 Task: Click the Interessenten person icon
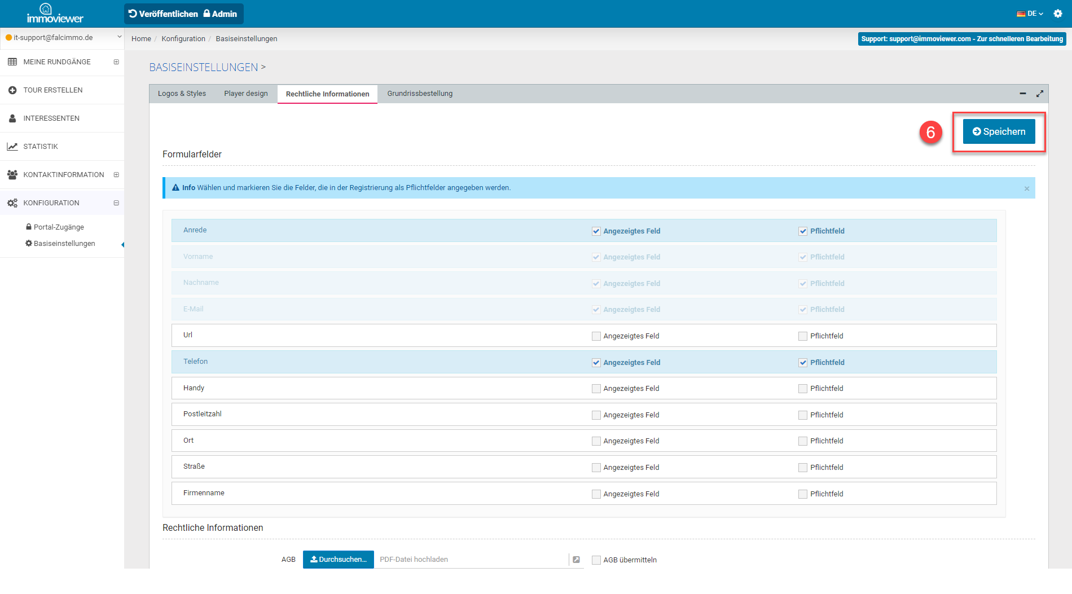[12, 118]
